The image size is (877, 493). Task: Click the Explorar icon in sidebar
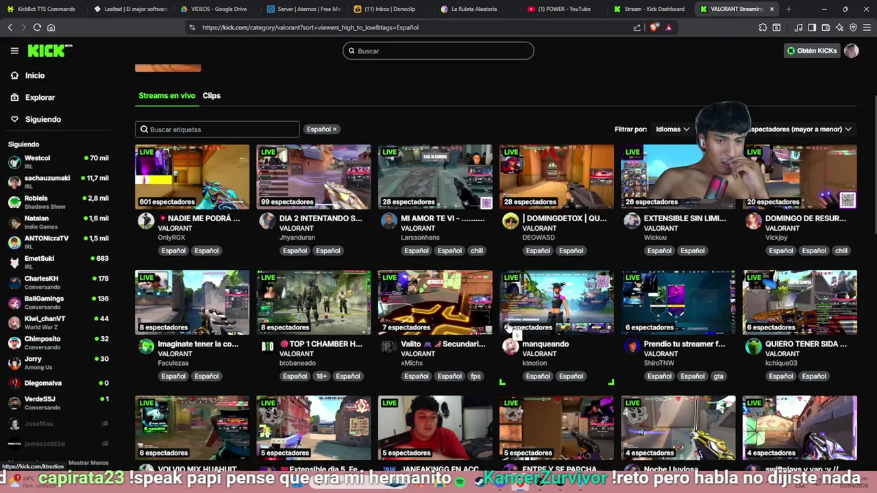pyautogui.click(x=14, y=97)
